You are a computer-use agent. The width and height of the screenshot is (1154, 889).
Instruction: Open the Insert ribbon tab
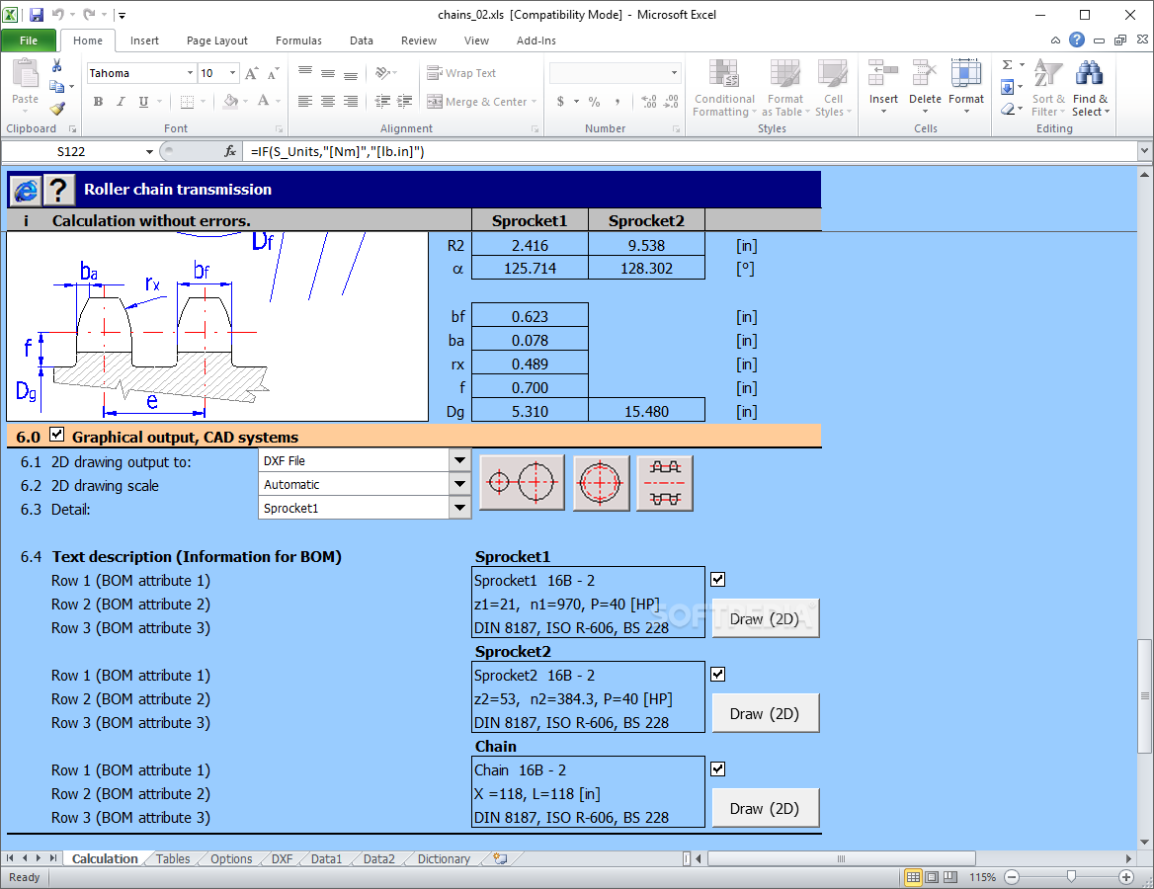[x=144, y=40]
